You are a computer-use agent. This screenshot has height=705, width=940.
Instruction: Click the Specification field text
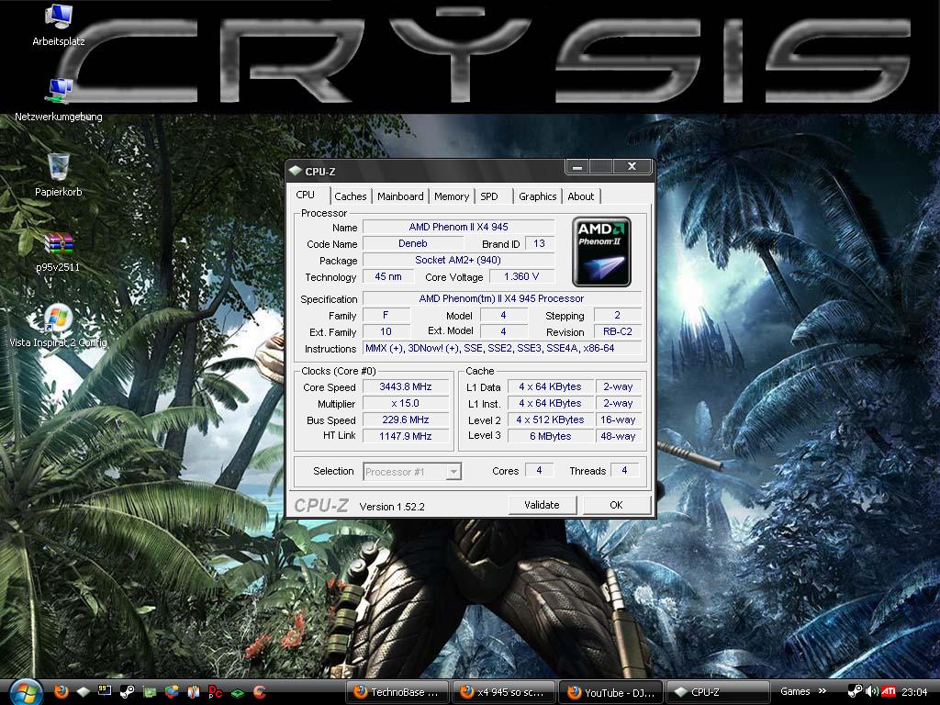coord(502,298)
